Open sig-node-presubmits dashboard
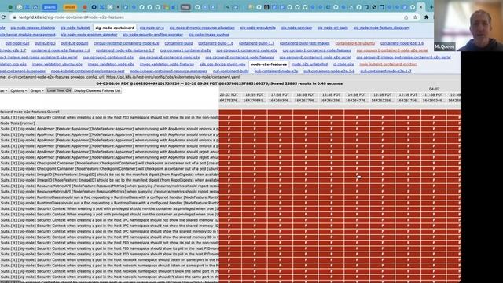The image size is (503, 283). (258, 28)
